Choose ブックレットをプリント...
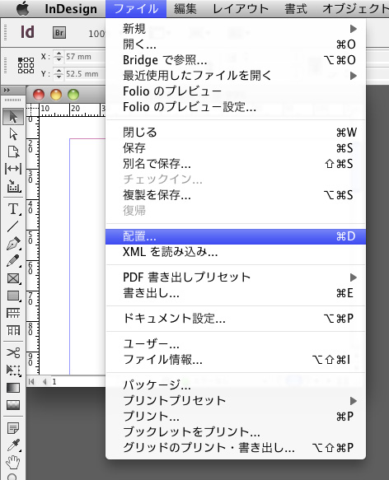Viewport: 389px width, 480px height. click(236, 432)
